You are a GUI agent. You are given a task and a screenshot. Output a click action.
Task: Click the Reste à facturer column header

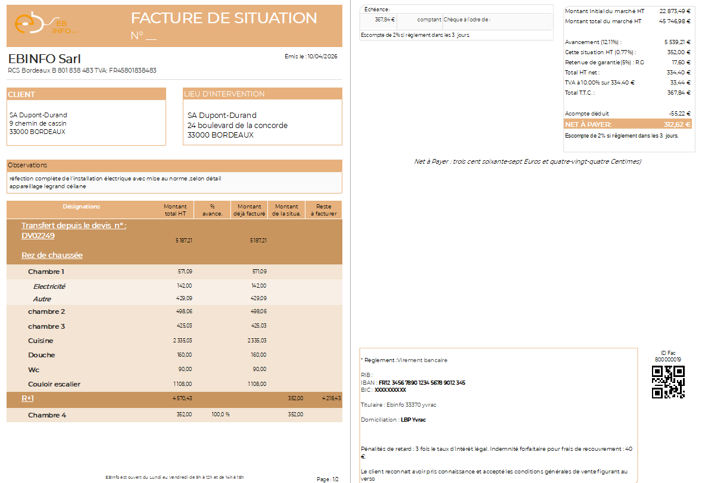tap(323, 210)
